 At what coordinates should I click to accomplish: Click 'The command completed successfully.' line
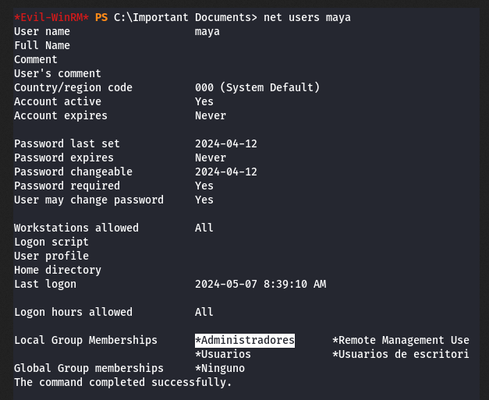coord(123,383)
